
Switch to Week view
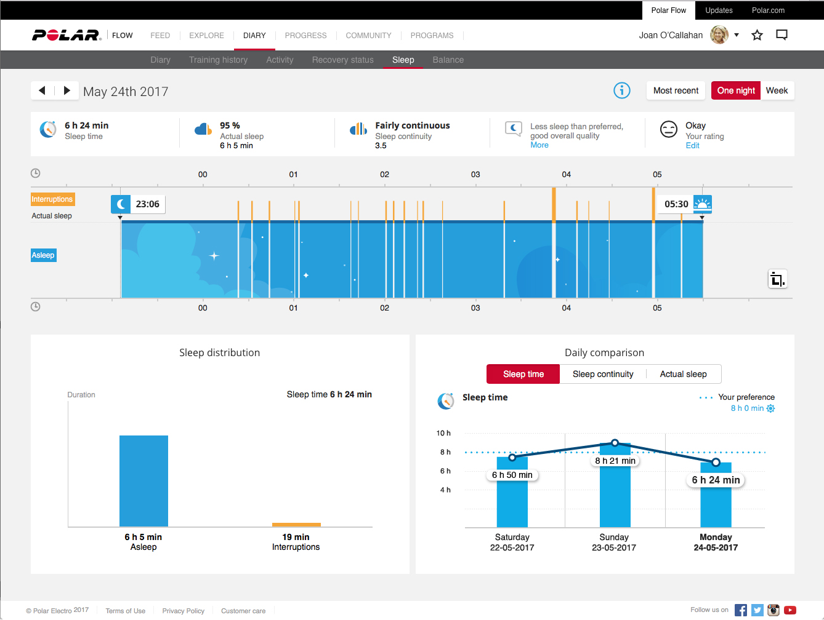(777, 90)
